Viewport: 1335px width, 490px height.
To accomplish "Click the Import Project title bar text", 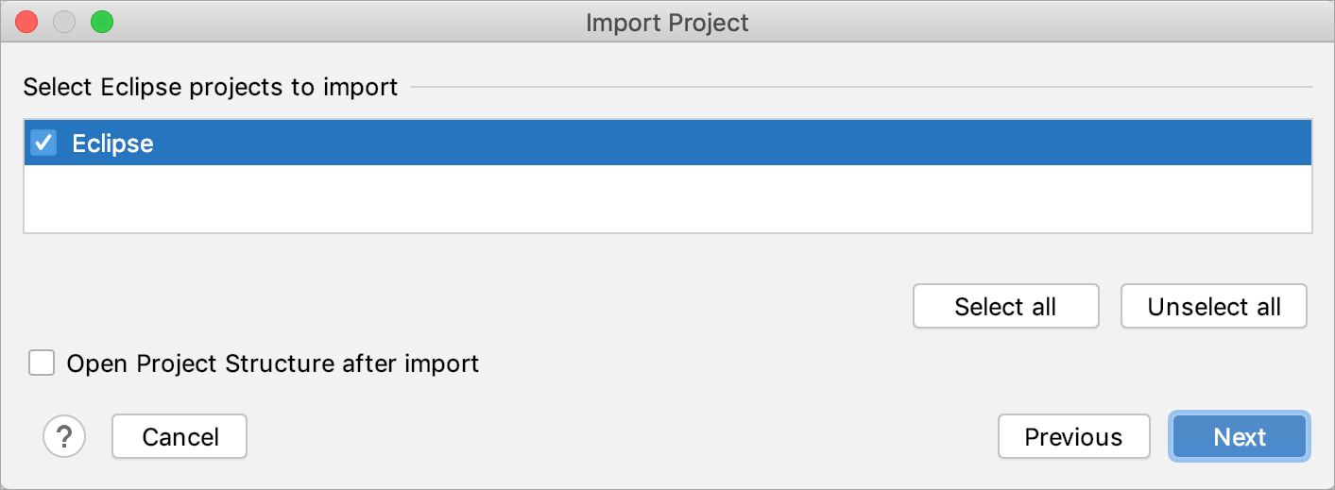I will point(667,22).
